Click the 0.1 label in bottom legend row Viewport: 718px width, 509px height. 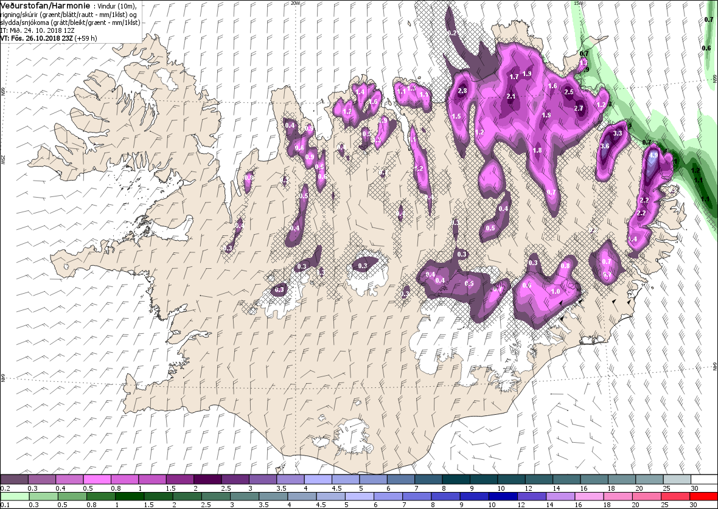tap(5, 505)
